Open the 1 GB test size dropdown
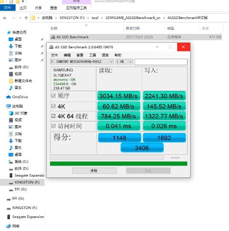The height and width of the screenshot is (231, 229). click(124, 62)
